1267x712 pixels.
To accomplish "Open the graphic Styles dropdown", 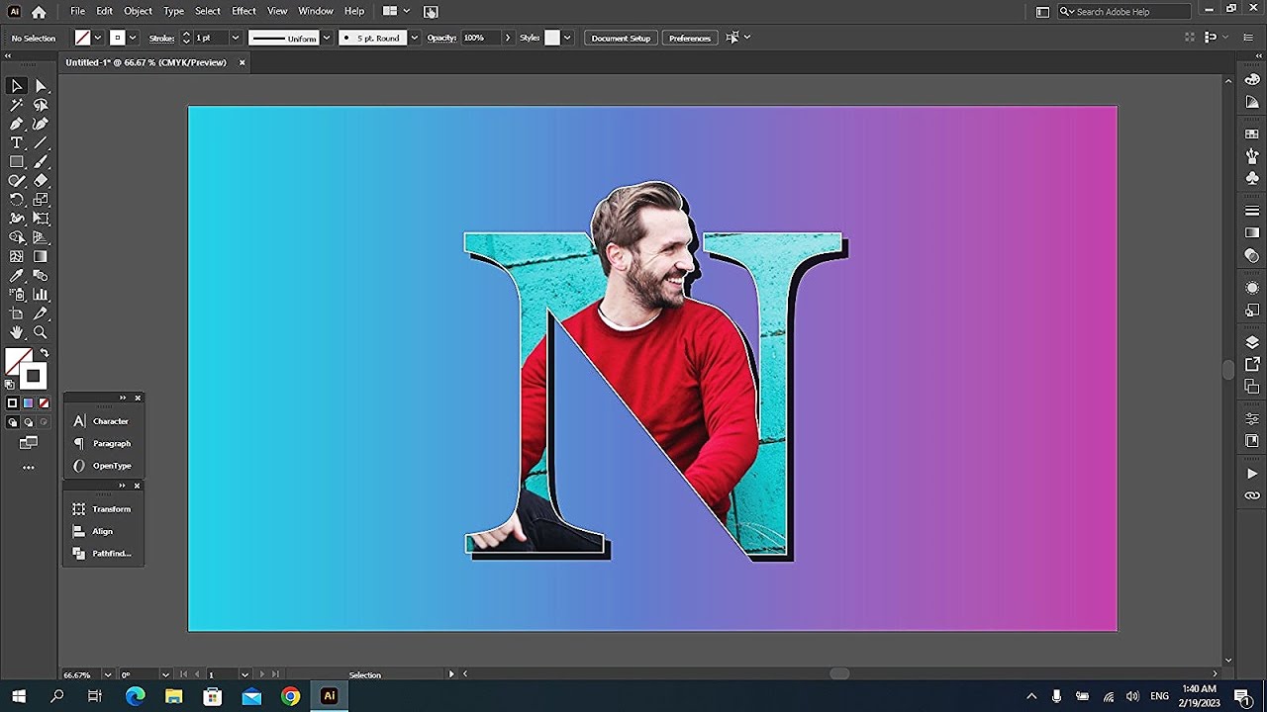I will click(567, 38).
